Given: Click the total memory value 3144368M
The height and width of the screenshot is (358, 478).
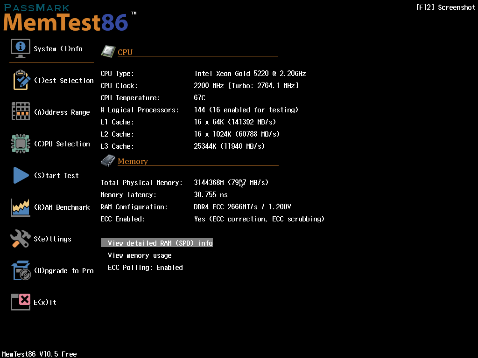Looking at the screenshot, I should pyautogui.click(x=231, y=183).
